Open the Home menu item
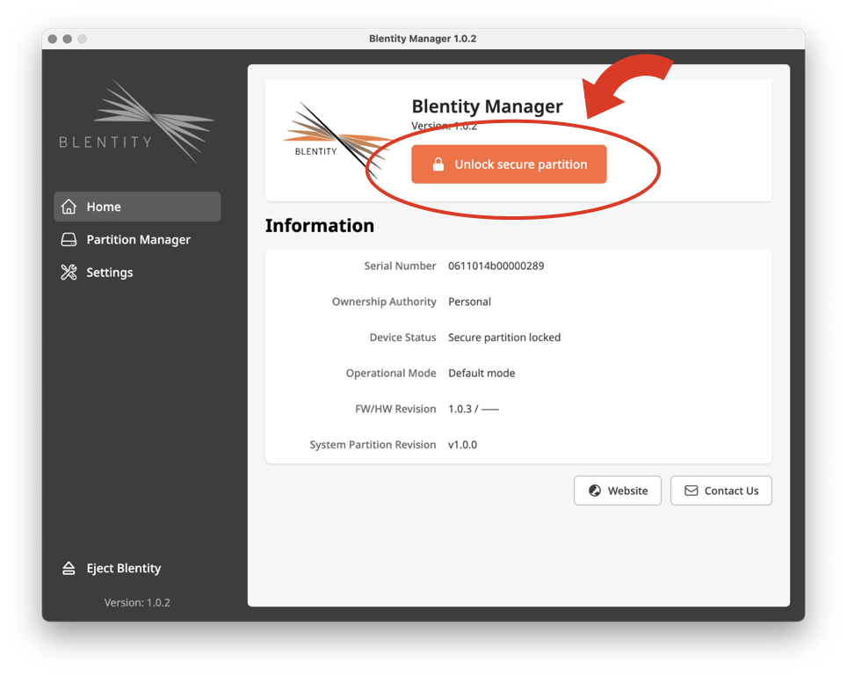 (137, 207)
